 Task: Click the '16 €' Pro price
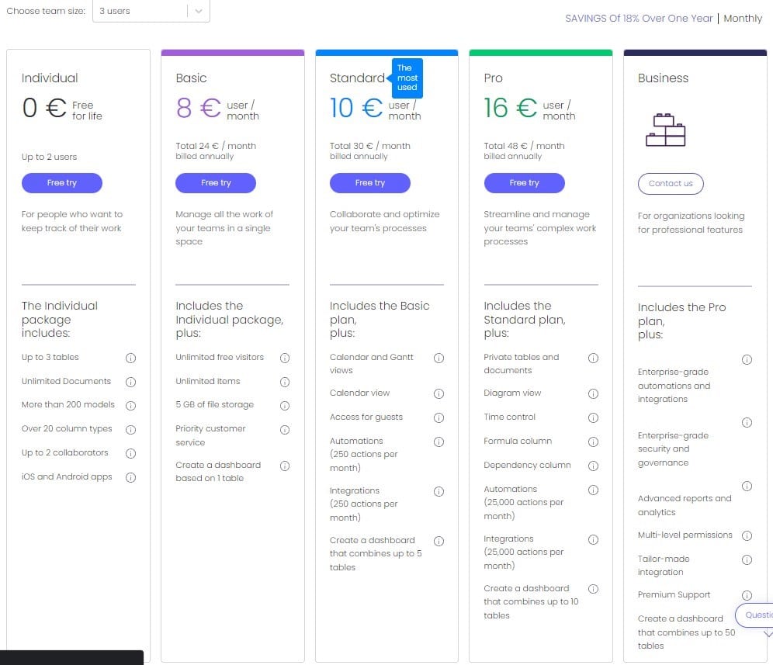click(510, 108)
